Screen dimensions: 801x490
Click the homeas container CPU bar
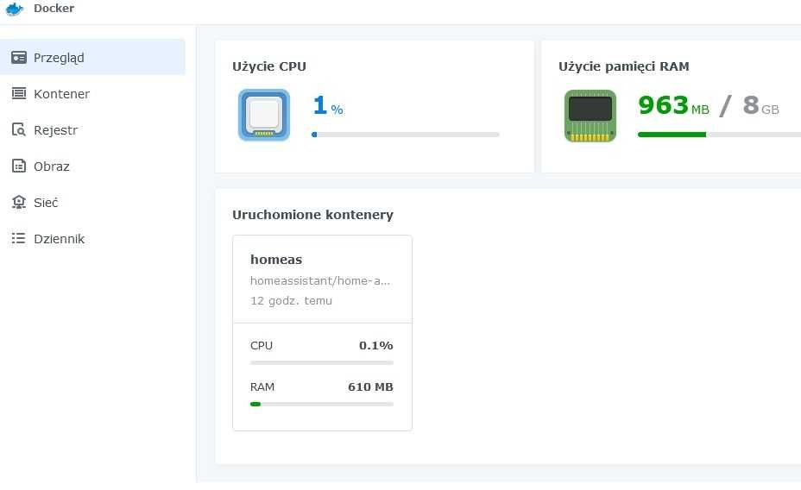[x=321, y=362]
